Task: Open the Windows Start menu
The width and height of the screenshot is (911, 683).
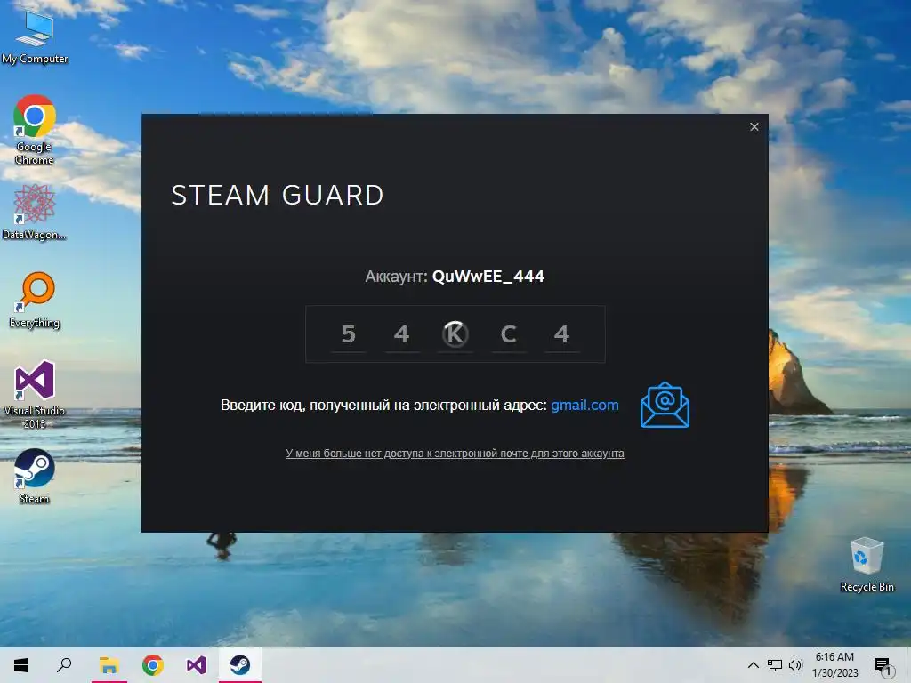Action: (x=21, y=665)
